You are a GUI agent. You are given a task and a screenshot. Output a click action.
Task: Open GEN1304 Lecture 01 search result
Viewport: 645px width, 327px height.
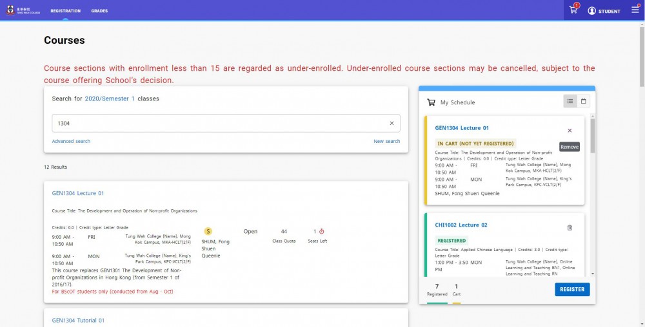[x=78, y=193]
